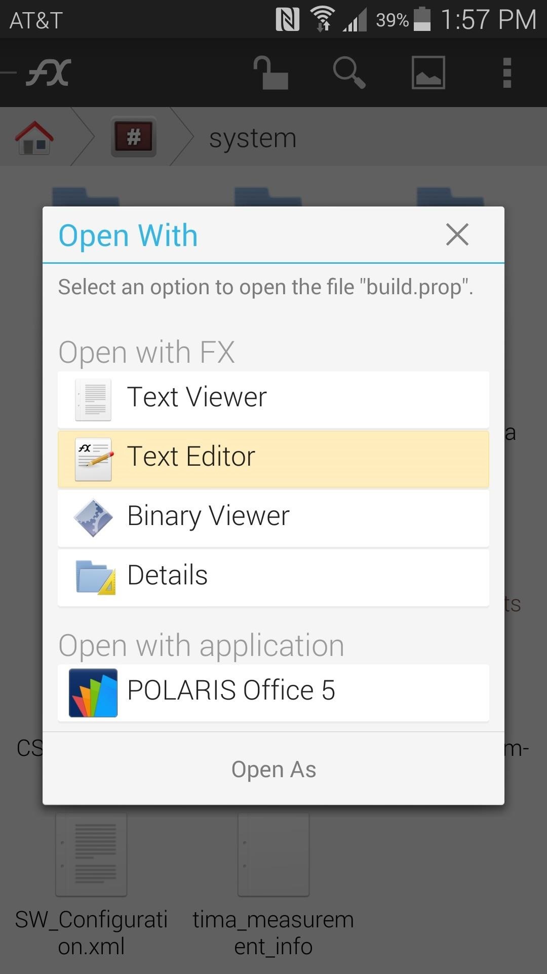Viewport: 547px width, 974px height.
Task: Click the Text Editor pencil icon
Action: coord(94,459)
